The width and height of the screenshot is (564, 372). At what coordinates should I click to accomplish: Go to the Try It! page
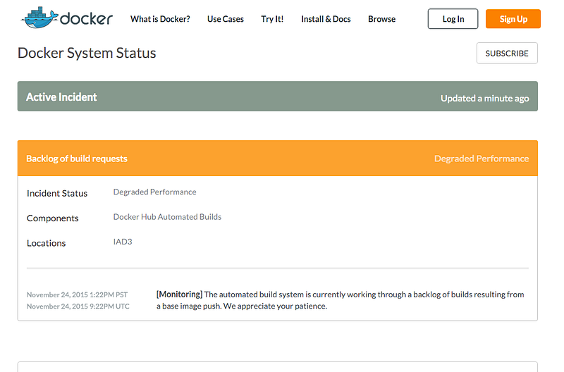click(x=272, y=19)
